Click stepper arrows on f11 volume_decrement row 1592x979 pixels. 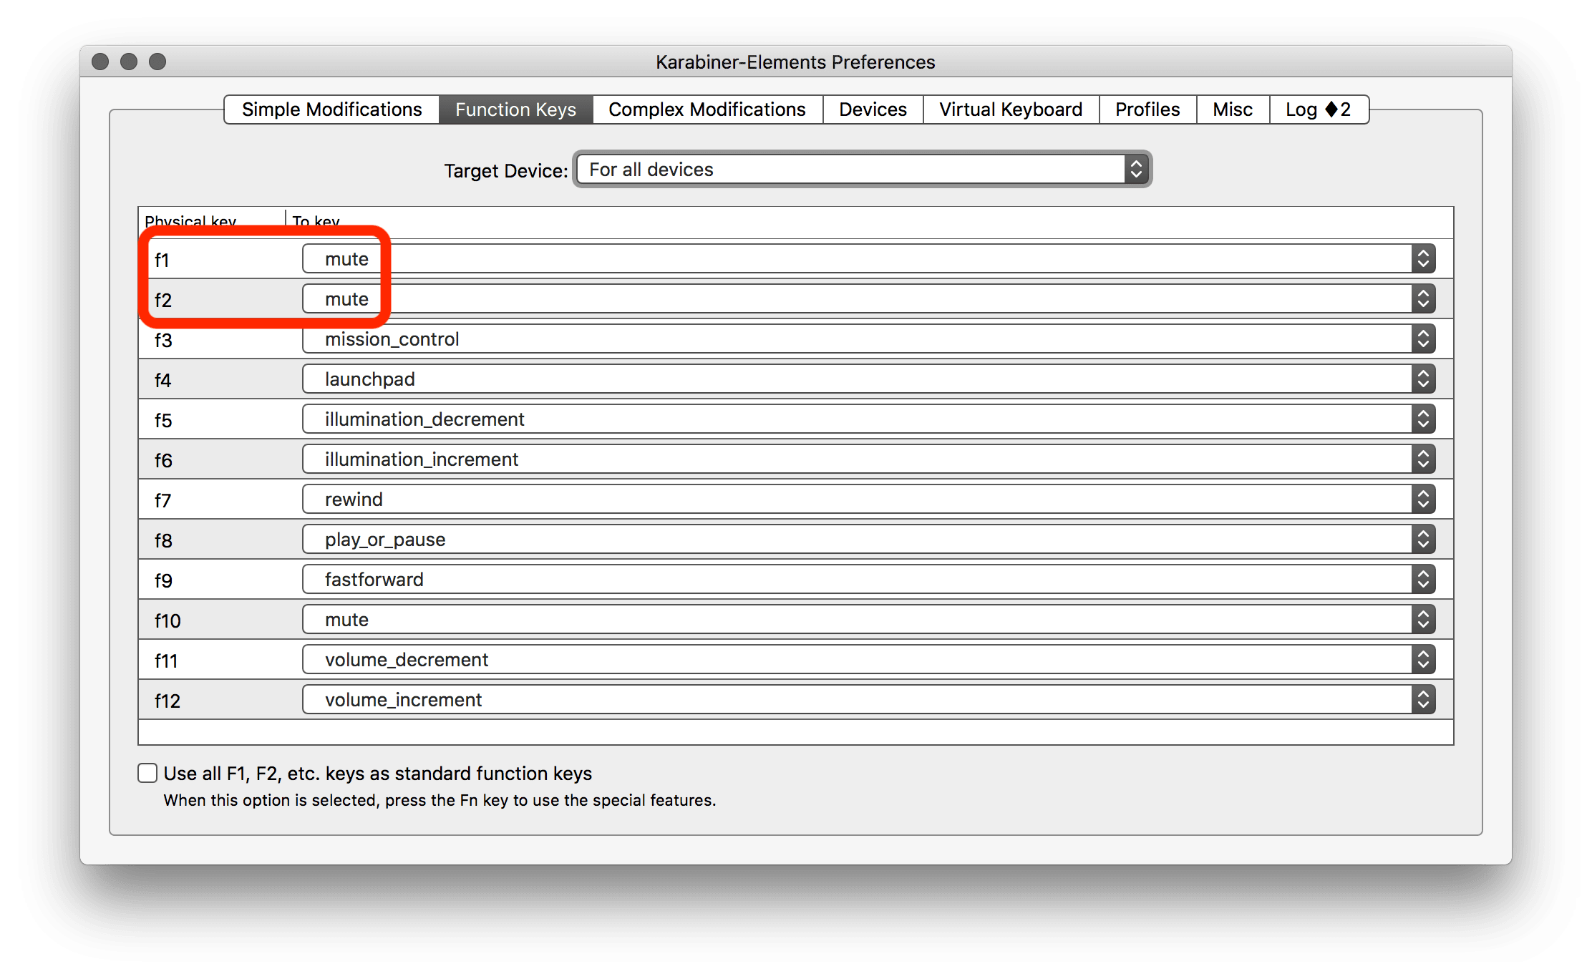point(1423,659)
